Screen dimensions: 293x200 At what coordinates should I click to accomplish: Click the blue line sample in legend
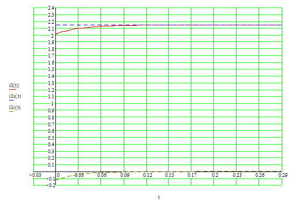pos(11,101)
